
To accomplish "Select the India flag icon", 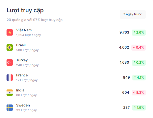I will (x=10, y=92).
